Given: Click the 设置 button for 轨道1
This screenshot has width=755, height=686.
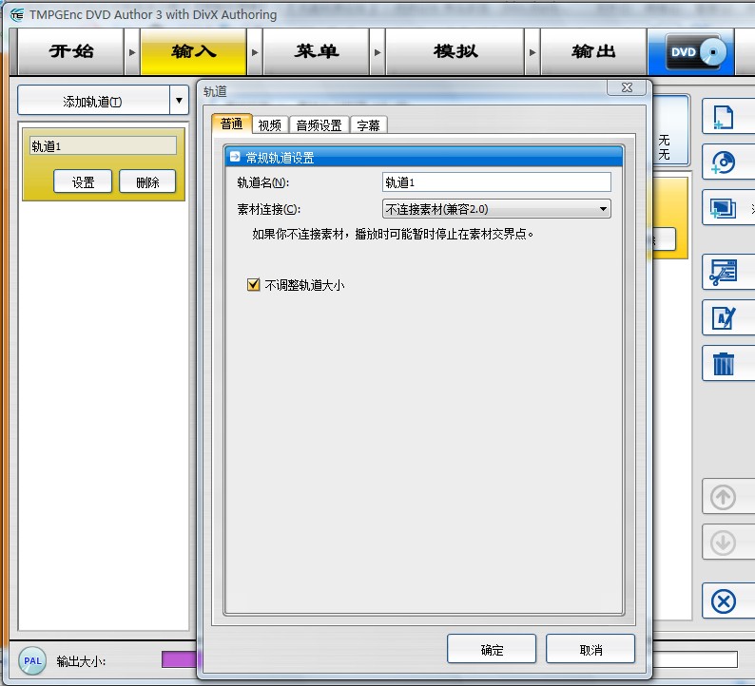Looking at the screenshot, I should tap(83, 181).
